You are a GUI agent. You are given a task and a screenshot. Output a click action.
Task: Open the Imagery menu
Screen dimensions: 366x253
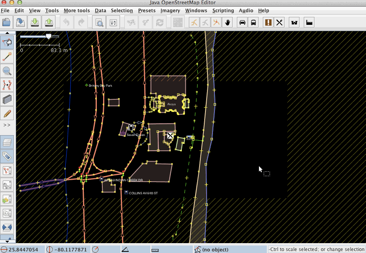(x=170, y=11)
